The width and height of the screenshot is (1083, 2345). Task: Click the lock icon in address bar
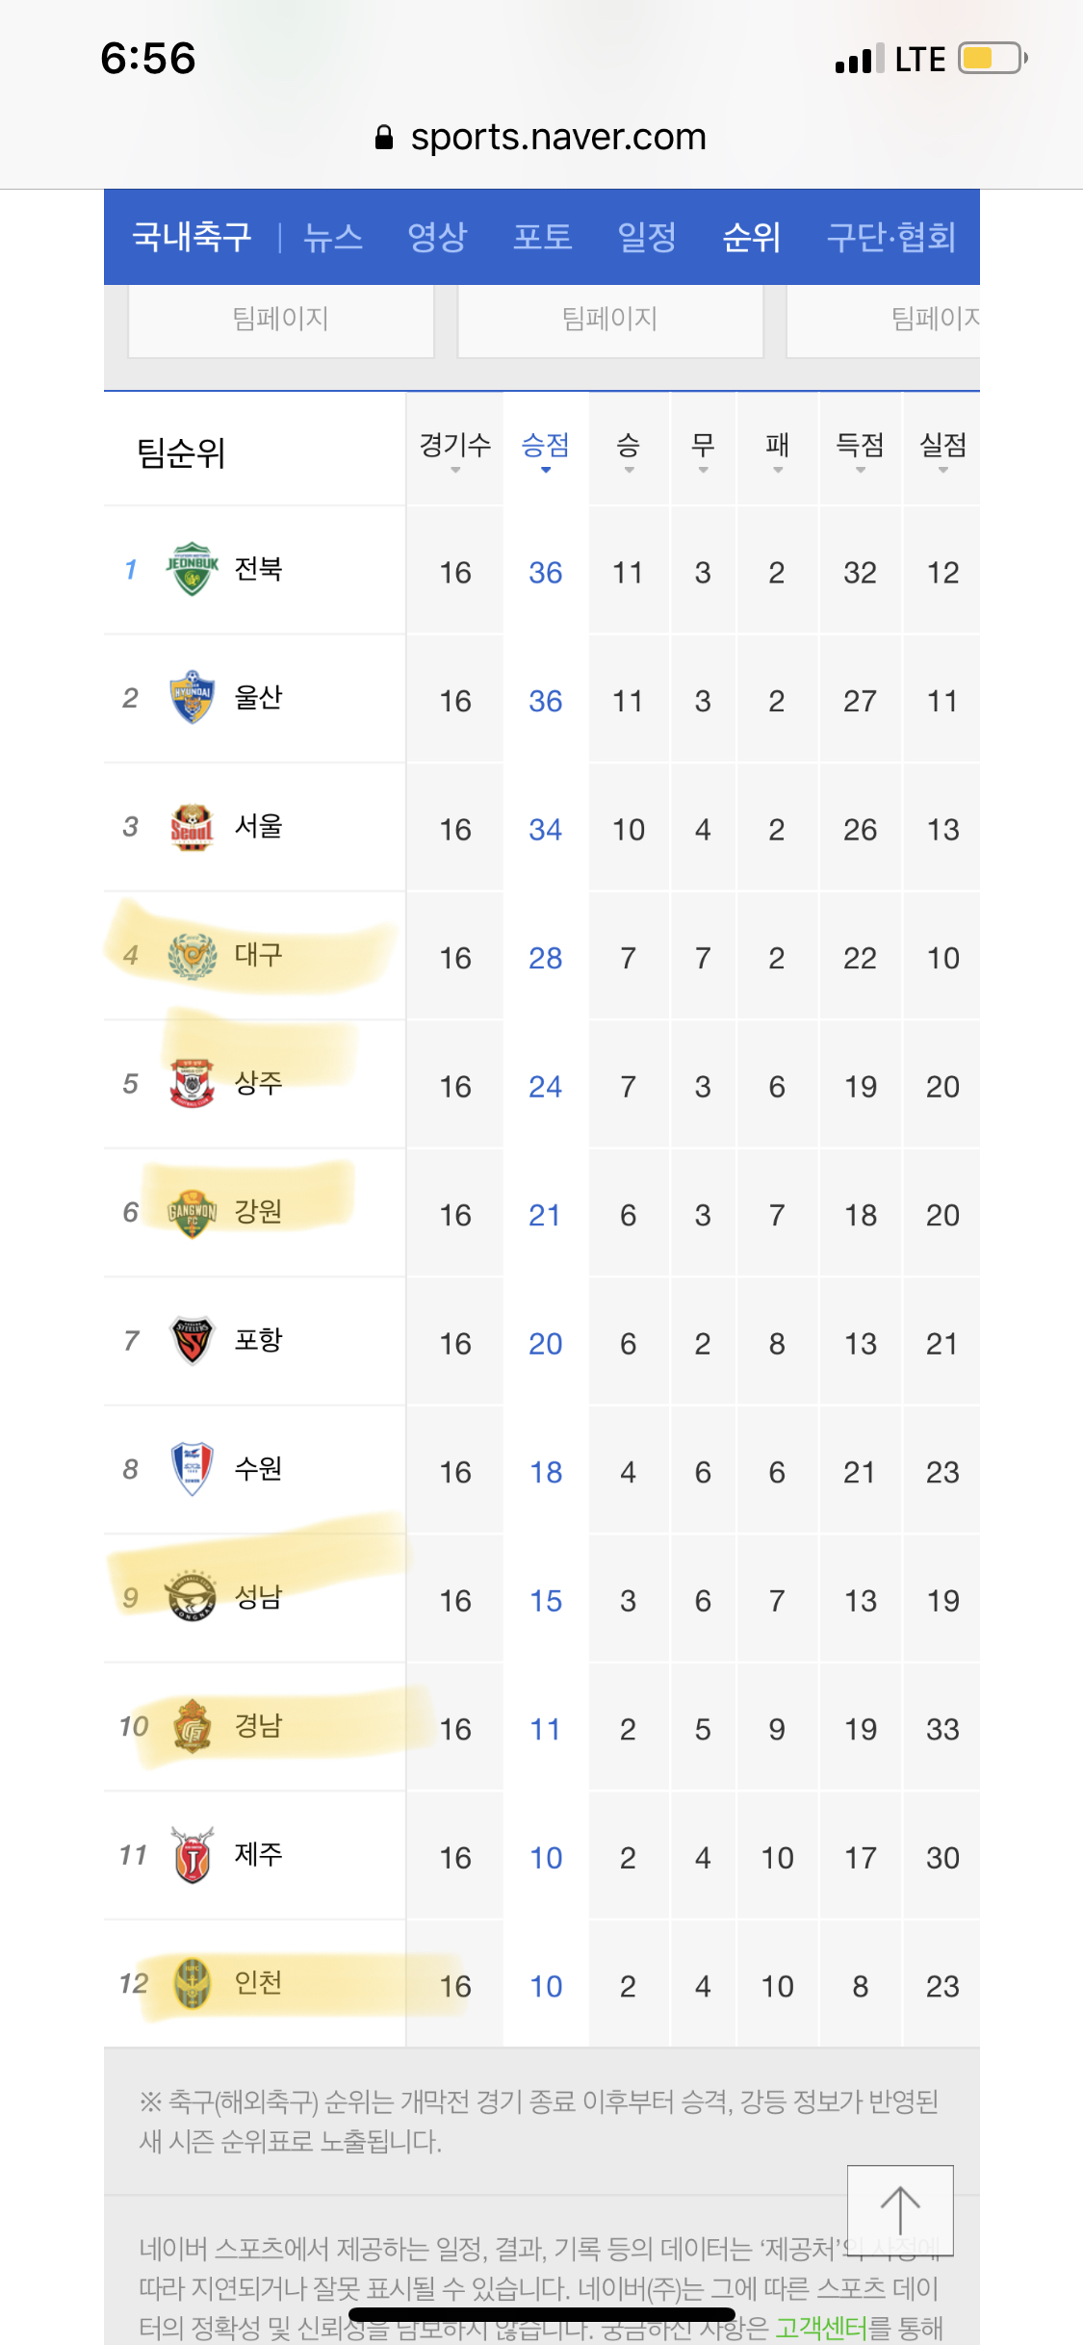pos(384,138)
